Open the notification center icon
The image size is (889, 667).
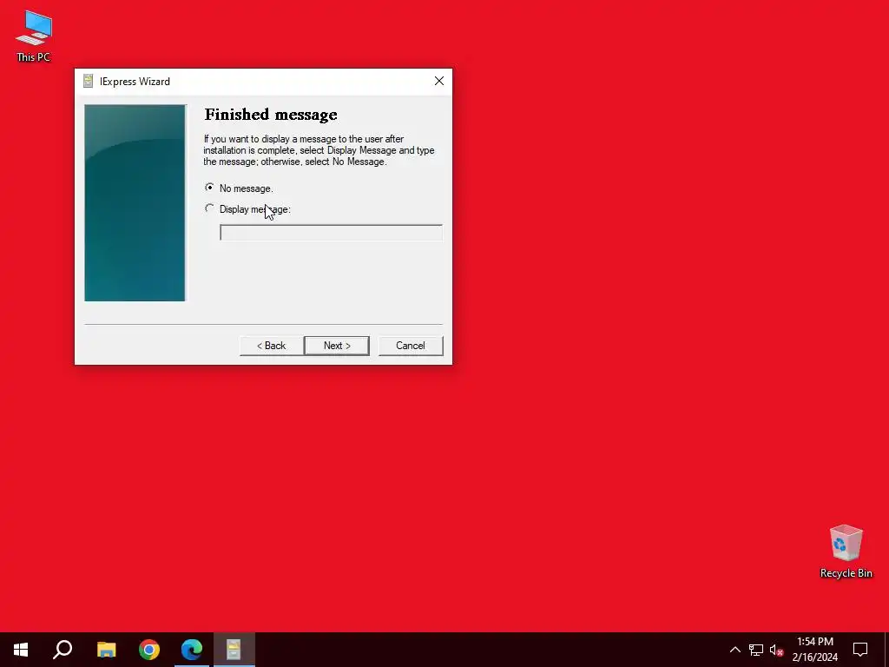[x=860, y=650]
